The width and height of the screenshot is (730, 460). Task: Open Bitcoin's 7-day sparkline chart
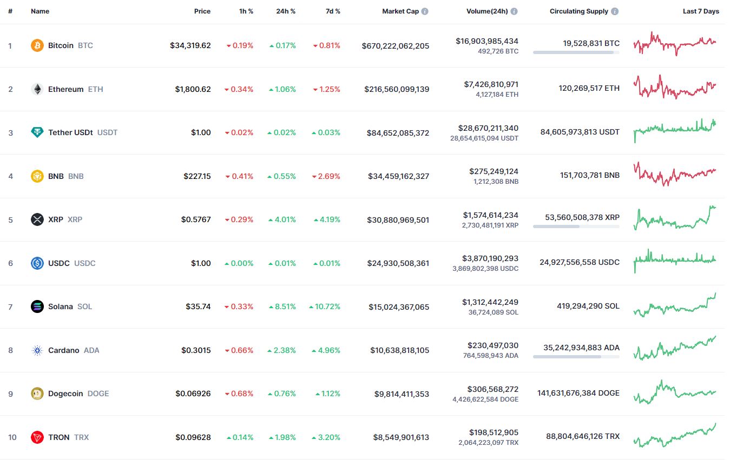pyautogui.click(x=675, y=44)
